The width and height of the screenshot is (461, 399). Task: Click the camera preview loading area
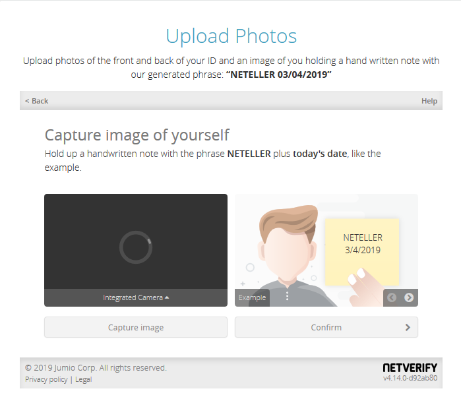(x=136, y=241)
